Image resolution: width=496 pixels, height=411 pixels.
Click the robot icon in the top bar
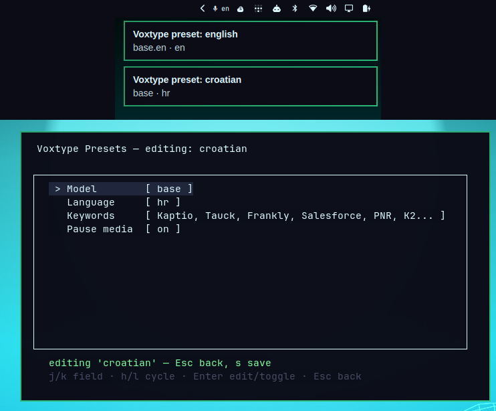(x=277, y=9)
